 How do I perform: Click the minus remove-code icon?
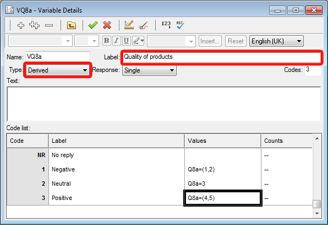49,25
